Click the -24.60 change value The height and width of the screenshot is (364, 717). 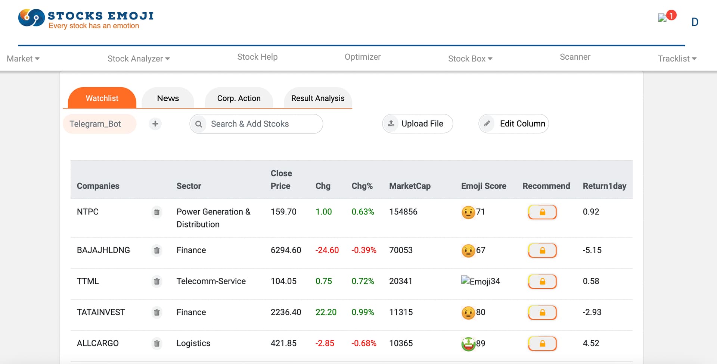[x=327, y=250]
